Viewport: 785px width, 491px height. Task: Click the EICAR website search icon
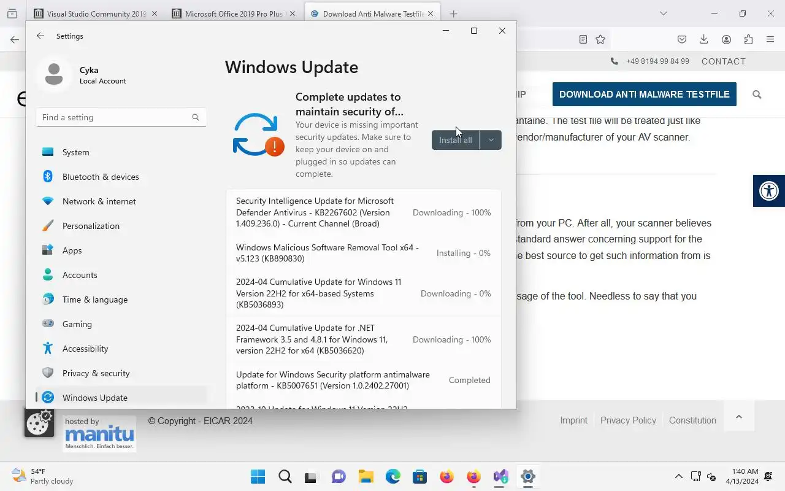757,95
